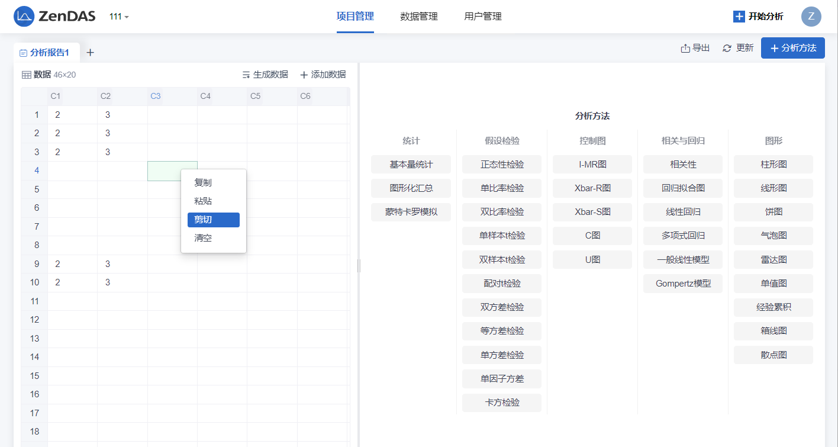838x447 pixels.
Task: Open the 111 project dropdown
Action: point(119,17)
